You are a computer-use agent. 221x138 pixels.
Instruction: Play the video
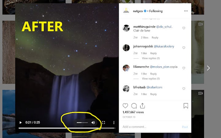pos(21,123)
